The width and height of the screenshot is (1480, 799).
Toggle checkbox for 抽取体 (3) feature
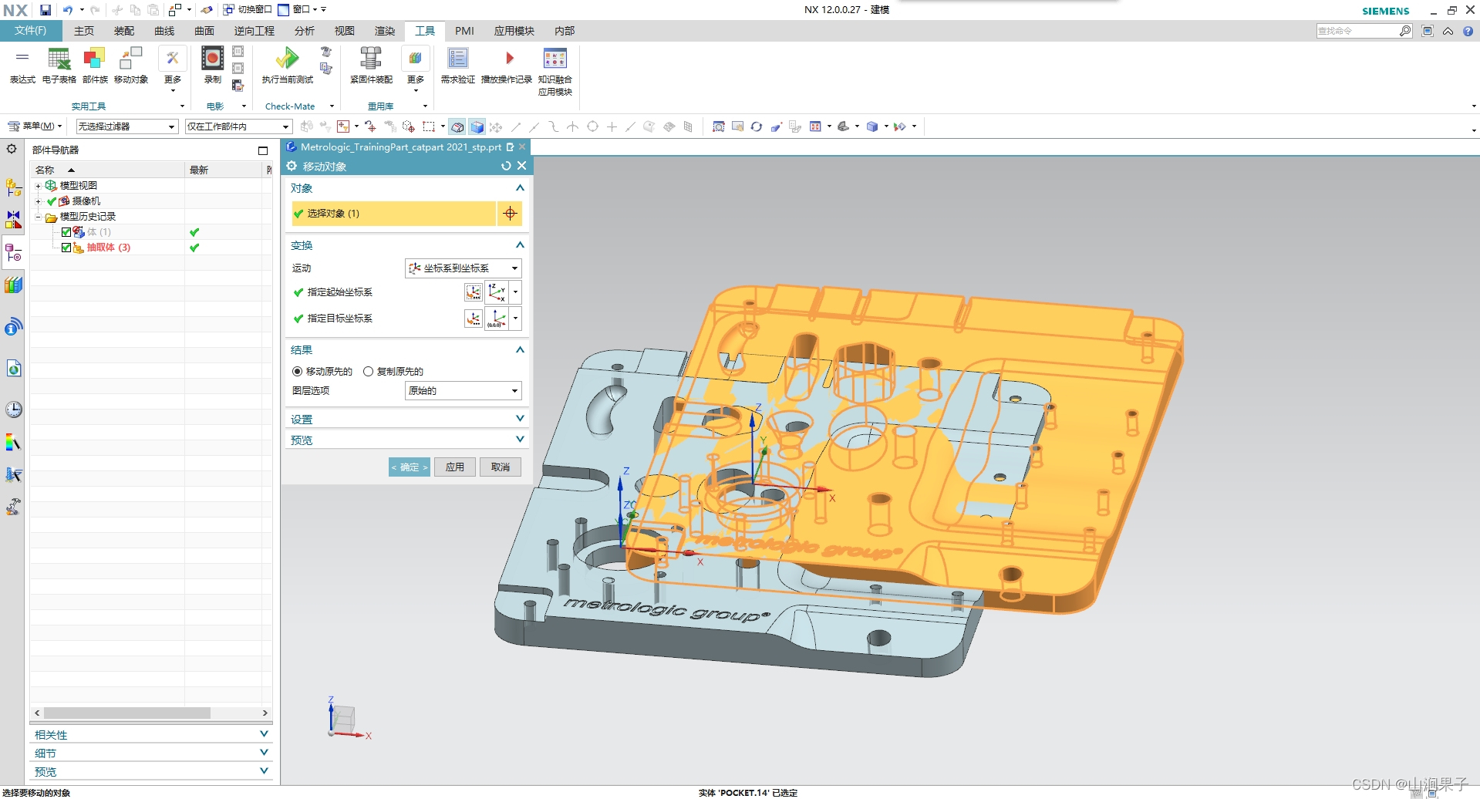(x=66, y=248)
